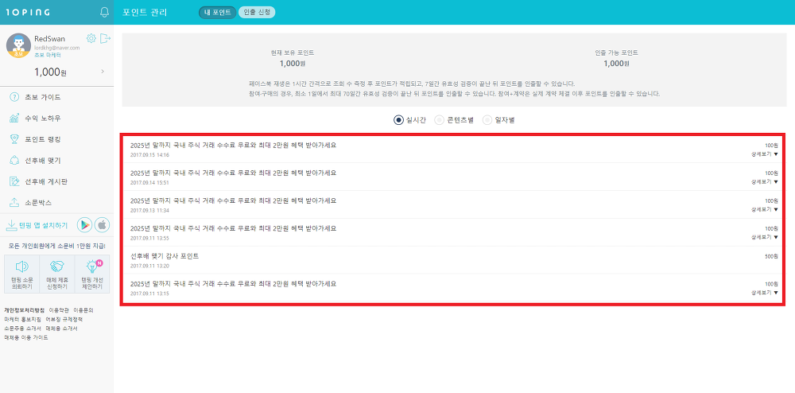Click 매체용 이용 가이드 footer link

click(x=26, y=337)
